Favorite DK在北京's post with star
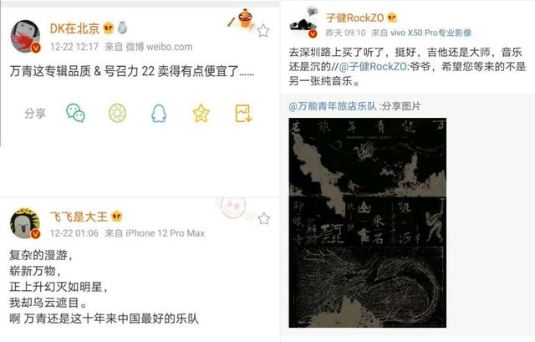The height and width of the screenshot is (342, 535). coord(263,31)
